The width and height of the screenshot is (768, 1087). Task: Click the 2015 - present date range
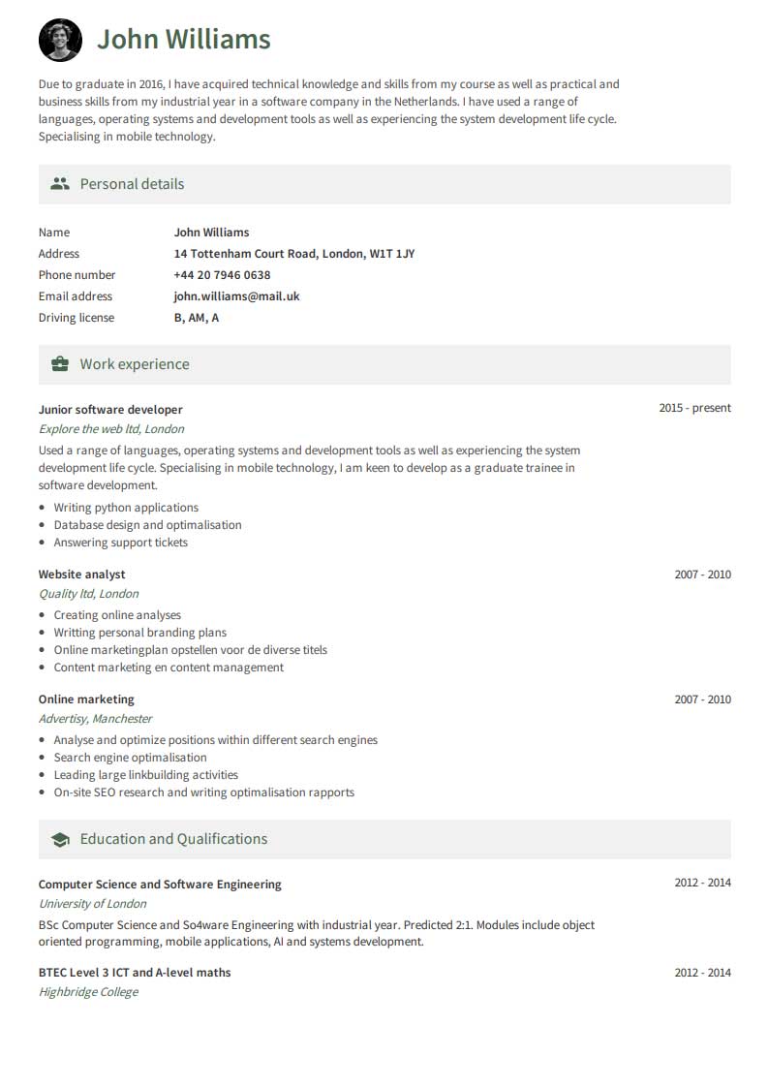click(x=694, y=408)
